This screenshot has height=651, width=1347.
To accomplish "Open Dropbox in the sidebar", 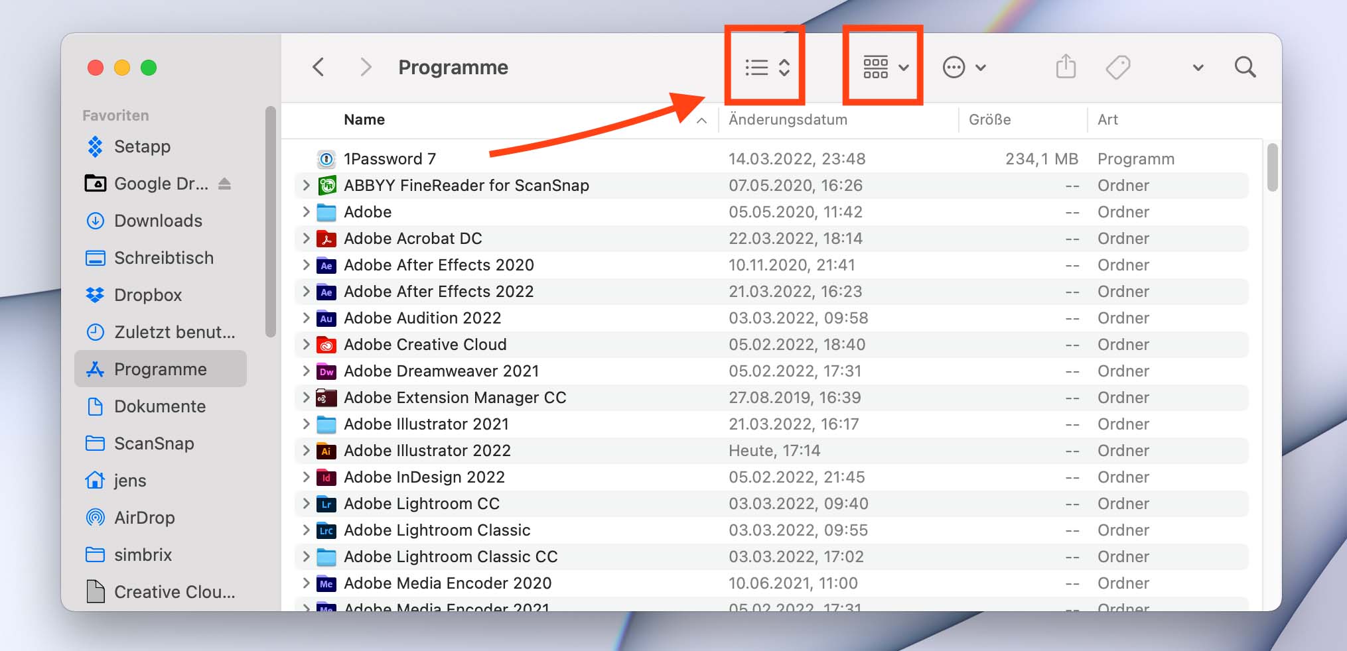I will (x=160, y=295).
